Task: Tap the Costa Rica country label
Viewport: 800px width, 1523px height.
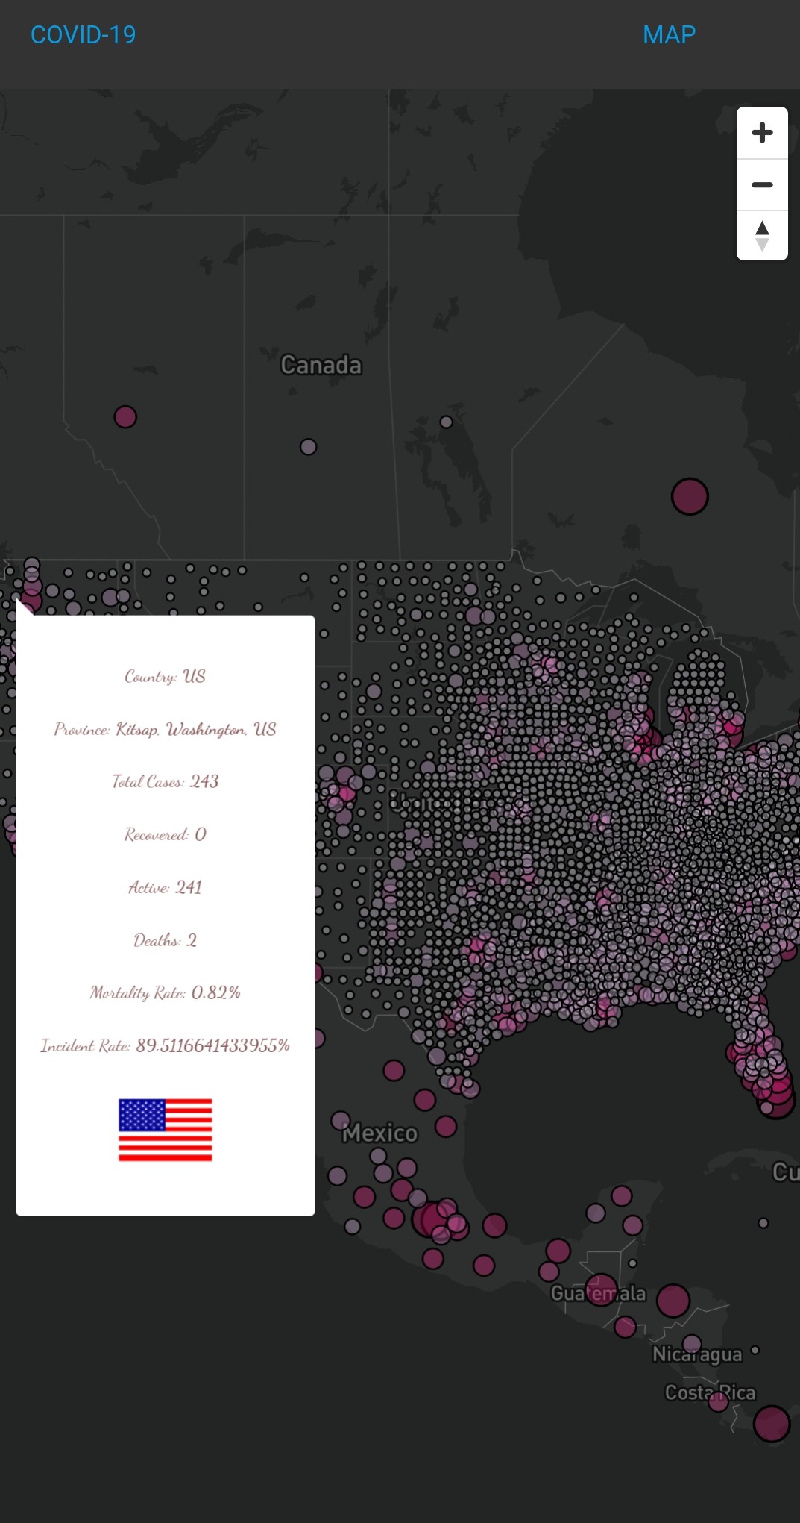Action: tap(710, 1393)
